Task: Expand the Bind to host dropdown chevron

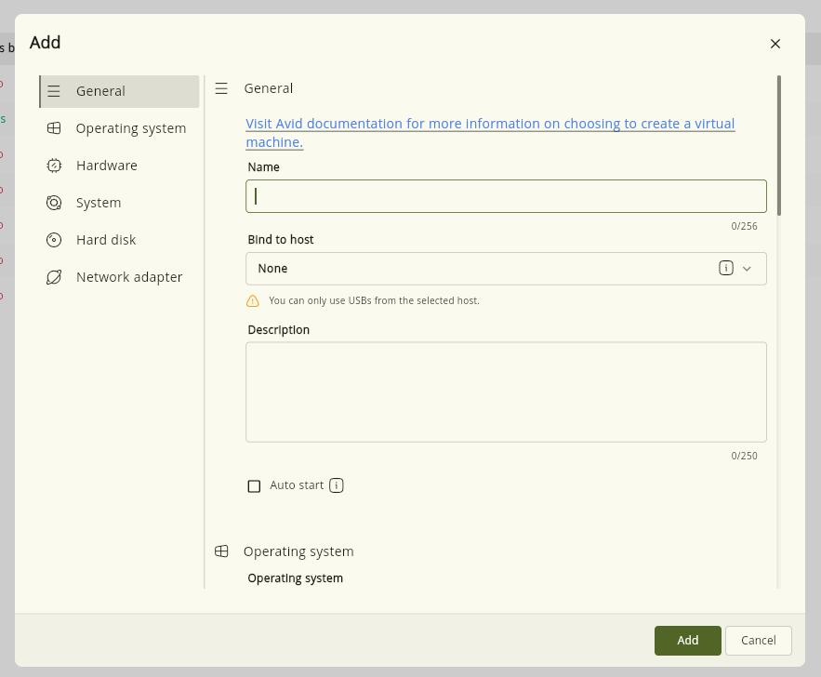Action: (x=748, y=269)
